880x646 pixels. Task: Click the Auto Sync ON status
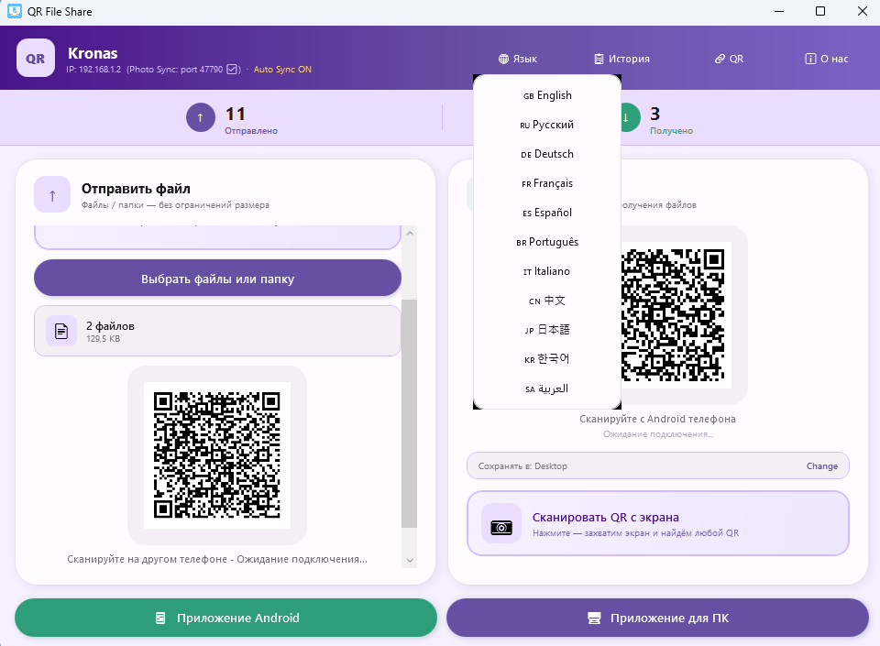(282, 70)
